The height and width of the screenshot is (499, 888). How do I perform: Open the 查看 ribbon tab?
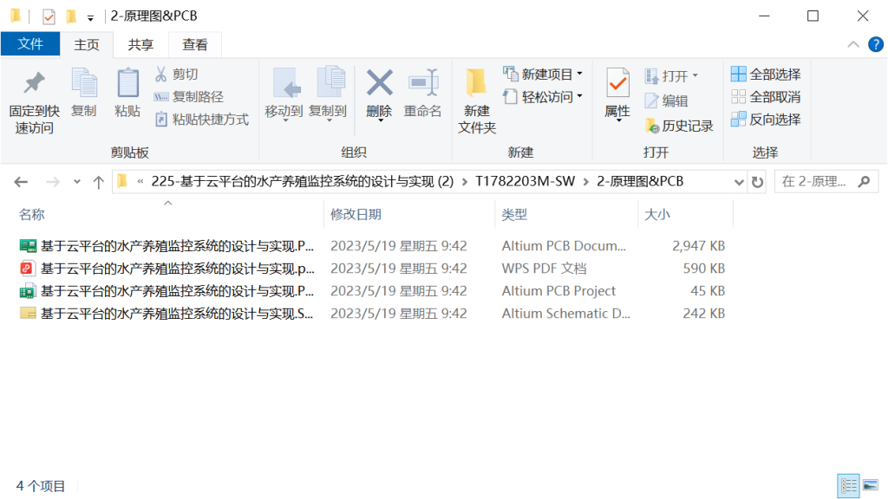194,45
